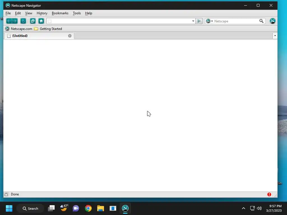
Task: Reload the page with the refresh icon
Action: click(23, 21)
